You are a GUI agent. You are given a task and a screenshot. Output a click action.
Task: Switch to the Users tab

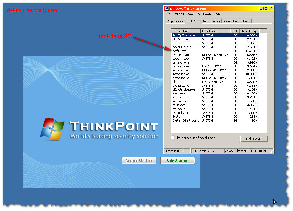(245, 21)
